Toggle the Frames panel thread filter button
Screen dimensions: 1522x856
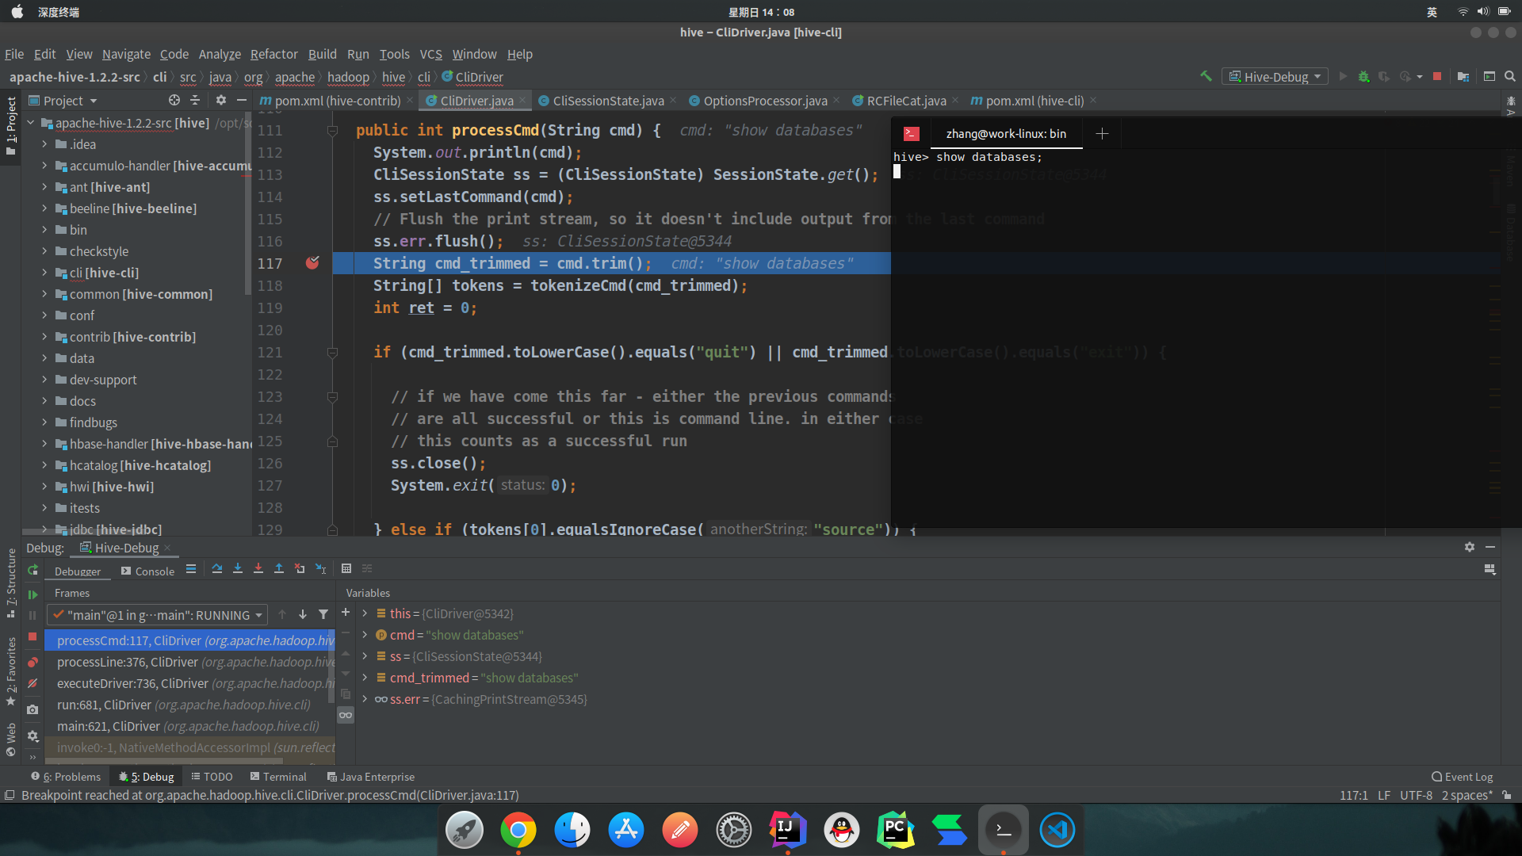point(324,613)
